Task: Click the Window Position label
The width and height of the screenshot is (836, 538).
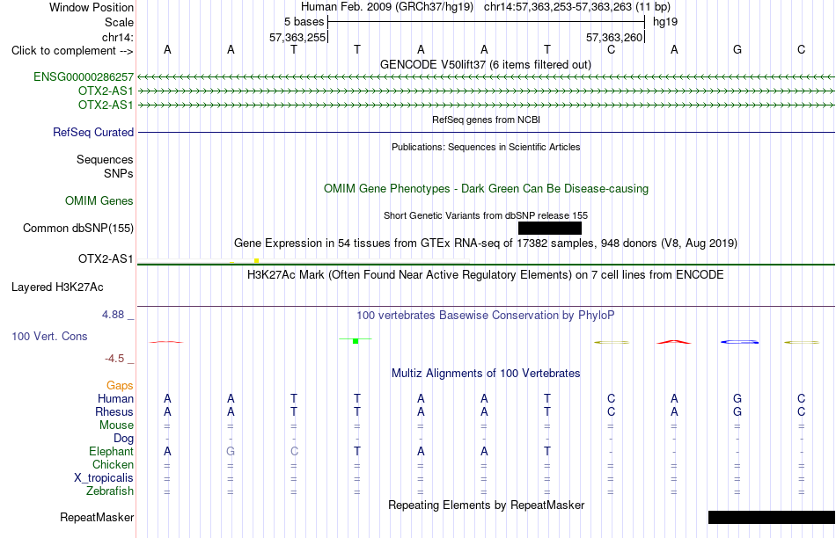Action: click(x=92, y=7)
